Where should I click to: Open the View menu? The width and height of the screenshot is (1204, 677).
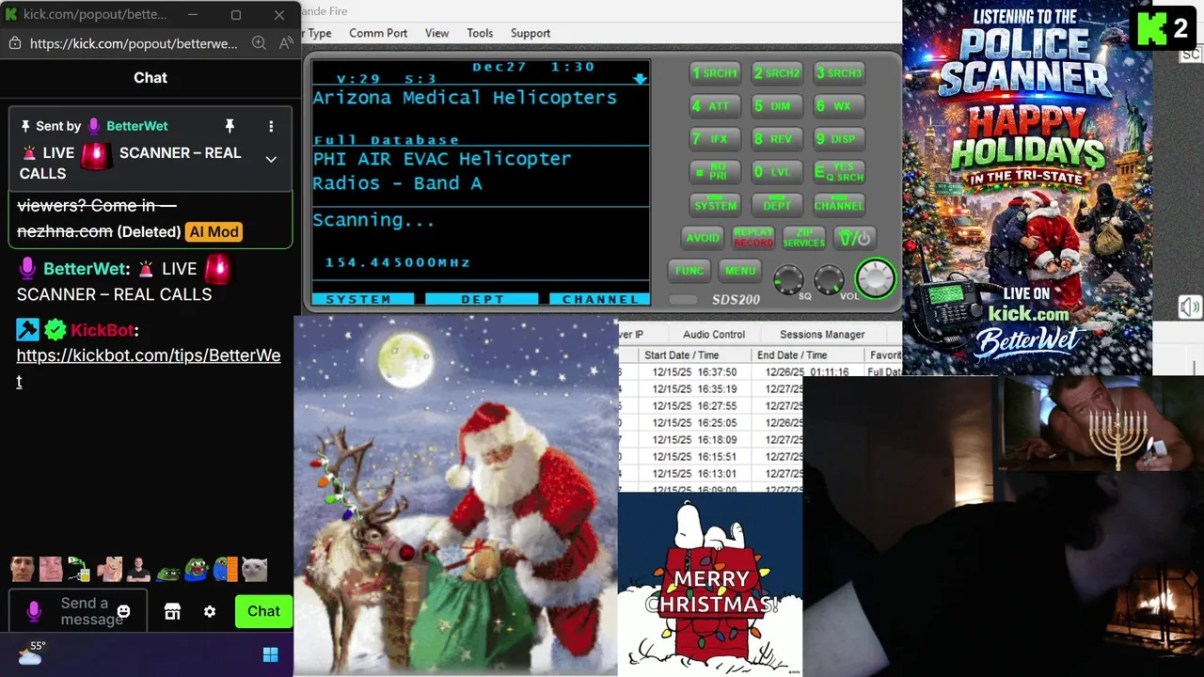(x=436, y=33)
